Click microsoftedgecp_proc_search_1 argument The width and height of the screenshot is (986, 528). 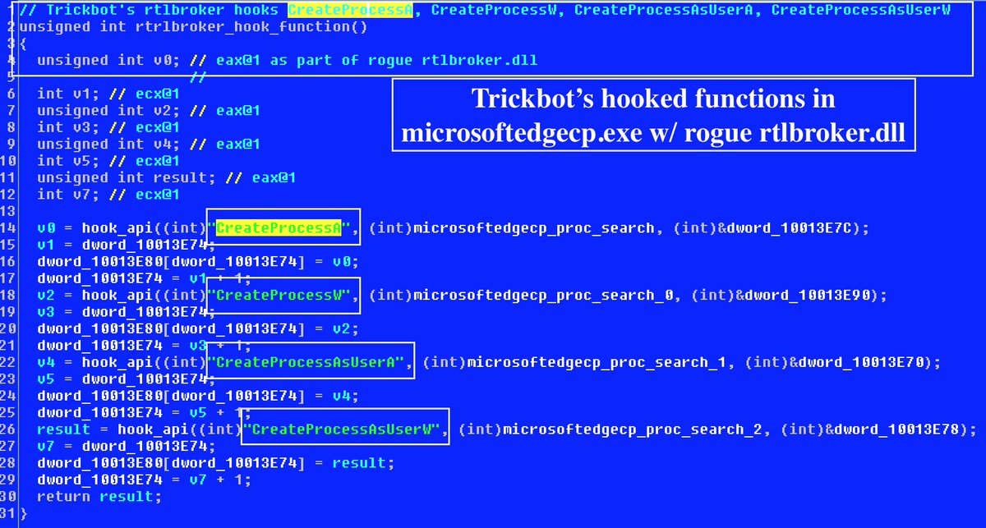tap(597, 362)
